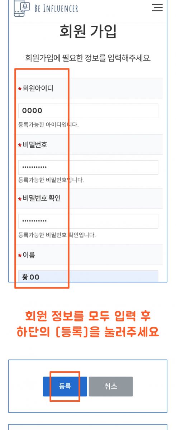176x430 pixels.
Task: Click the 등록가능한 비밀번호입니다 validation message
Action: [51, 180]
